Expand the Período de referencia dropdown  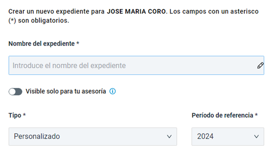tap(228, 136)
